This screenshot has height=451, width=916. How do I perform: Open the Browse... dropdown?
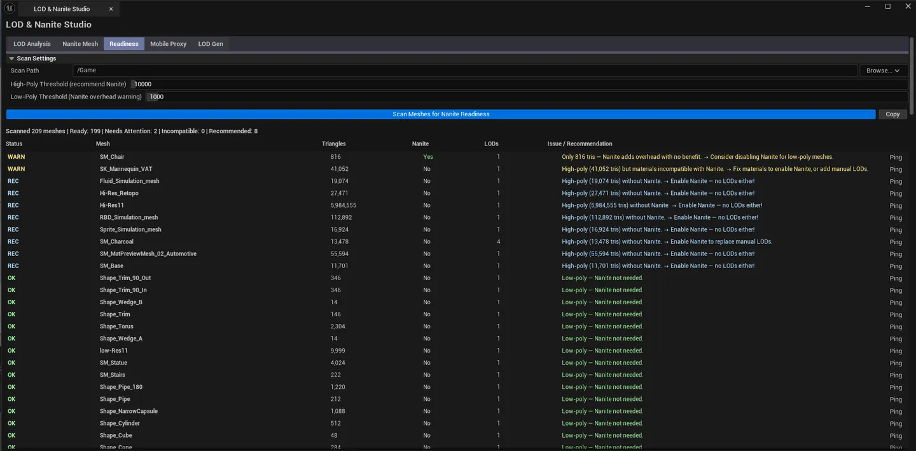pyautogui.click(x=883, y=71)
